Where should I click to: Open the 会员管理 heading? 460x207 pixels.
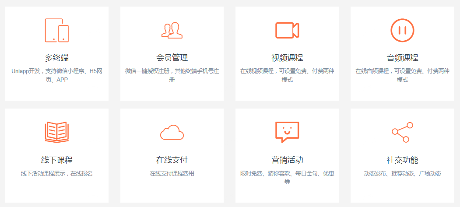[x=172, y=58]
